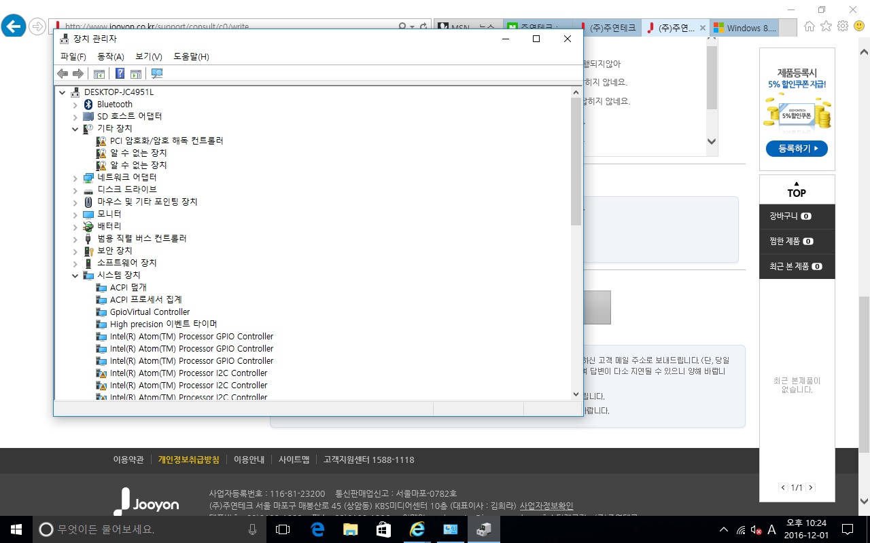Image resolution: width=870 pixels, height=543 pixels.
Task: Click the Back arrow in Device Manager toolbar
Action: [63, 73]
